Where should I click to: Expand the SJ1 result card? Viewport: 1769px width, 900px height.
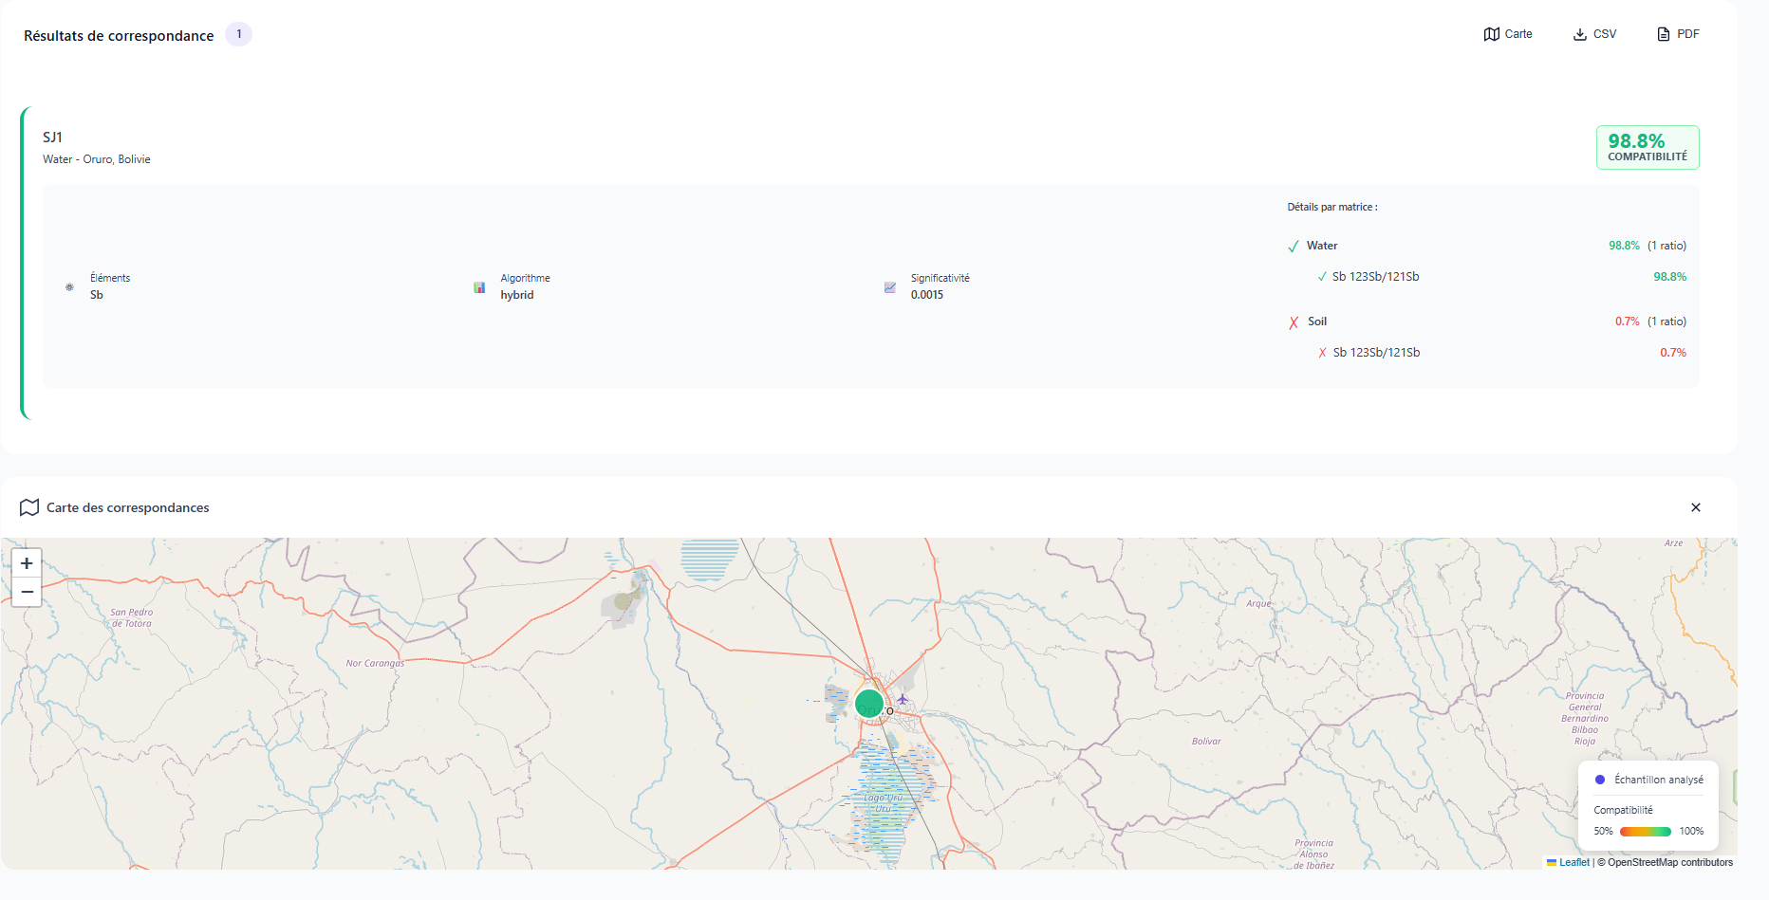pyautogui.click(x=54, y=137)
